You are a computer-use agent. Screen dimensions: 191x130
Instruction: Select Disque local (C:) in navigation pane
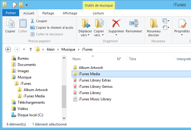pyautogui.click(x=27, y=115)
